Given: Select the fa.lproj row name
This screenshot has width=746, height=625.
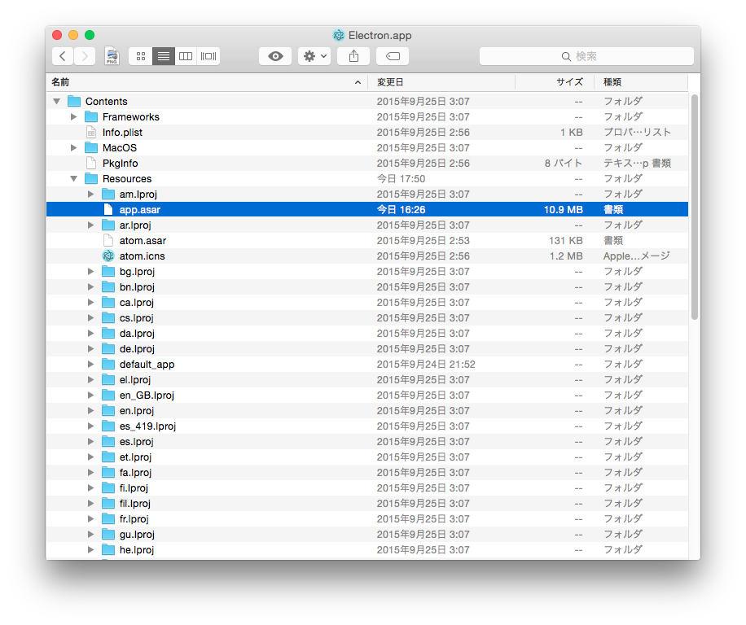Looking at the screenshot, I should click(x=135, y=473).
